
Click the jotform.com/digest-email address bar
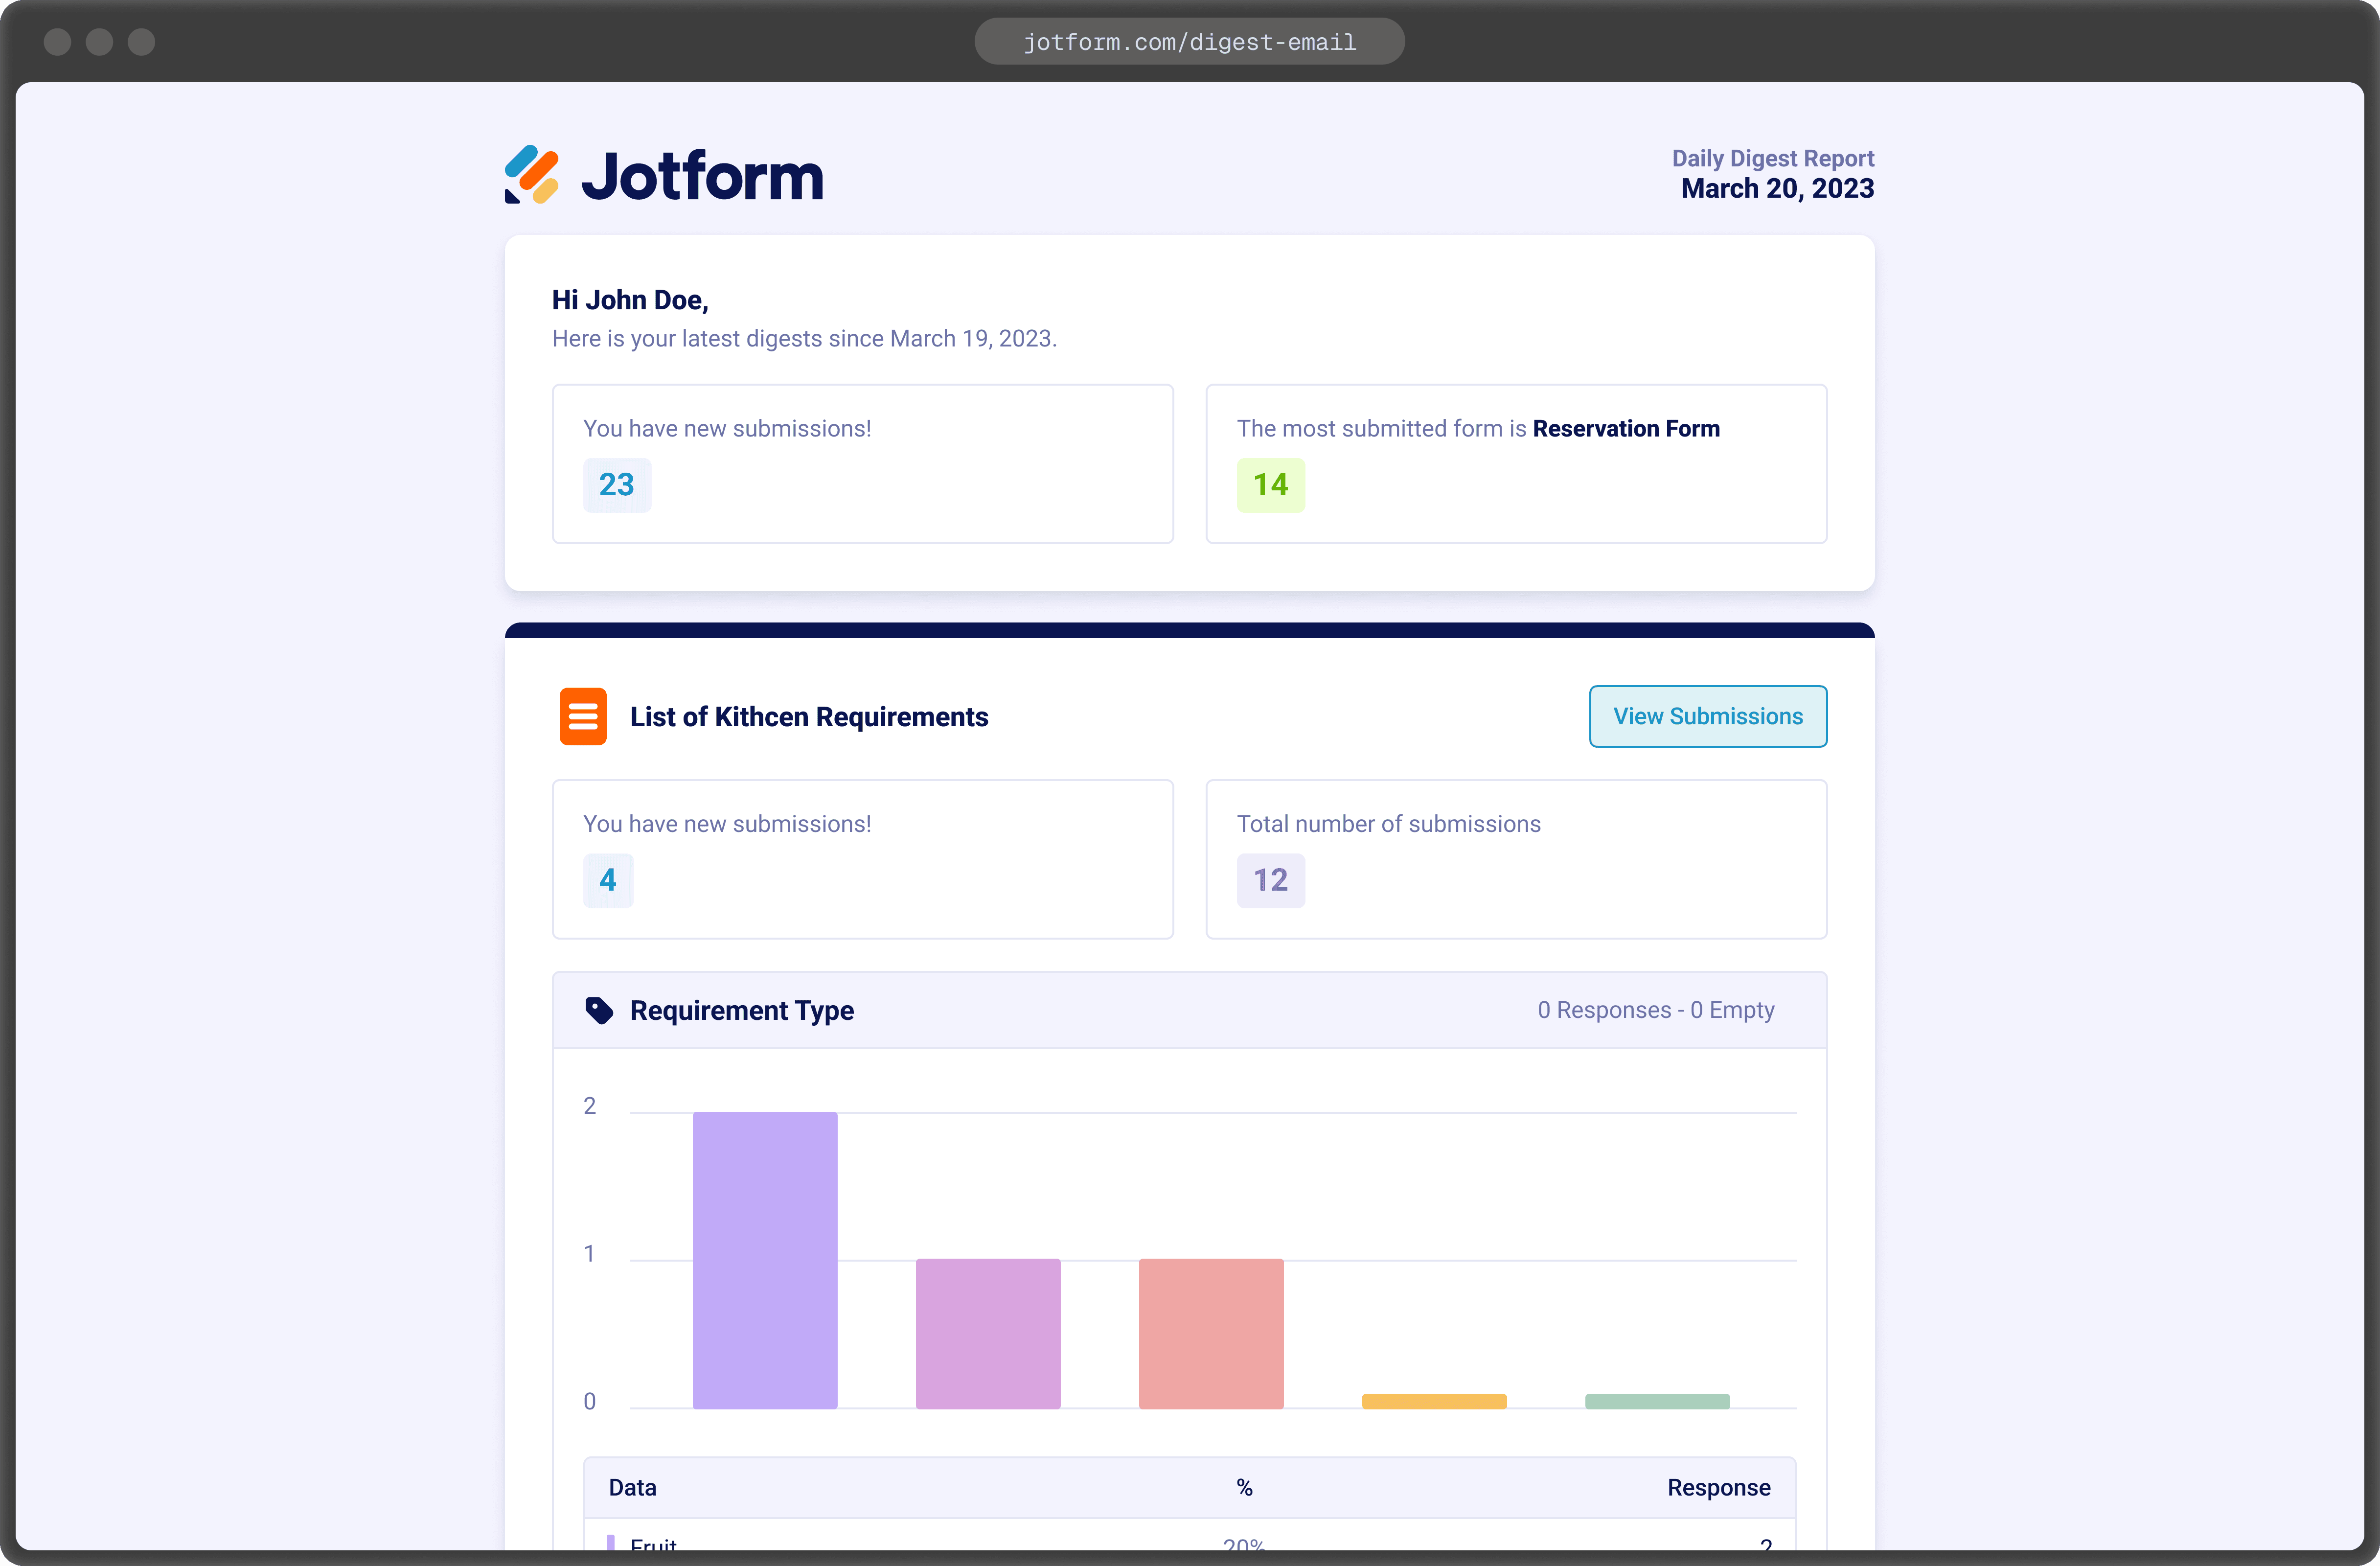pyautogui.click(x=1189, y=42)
